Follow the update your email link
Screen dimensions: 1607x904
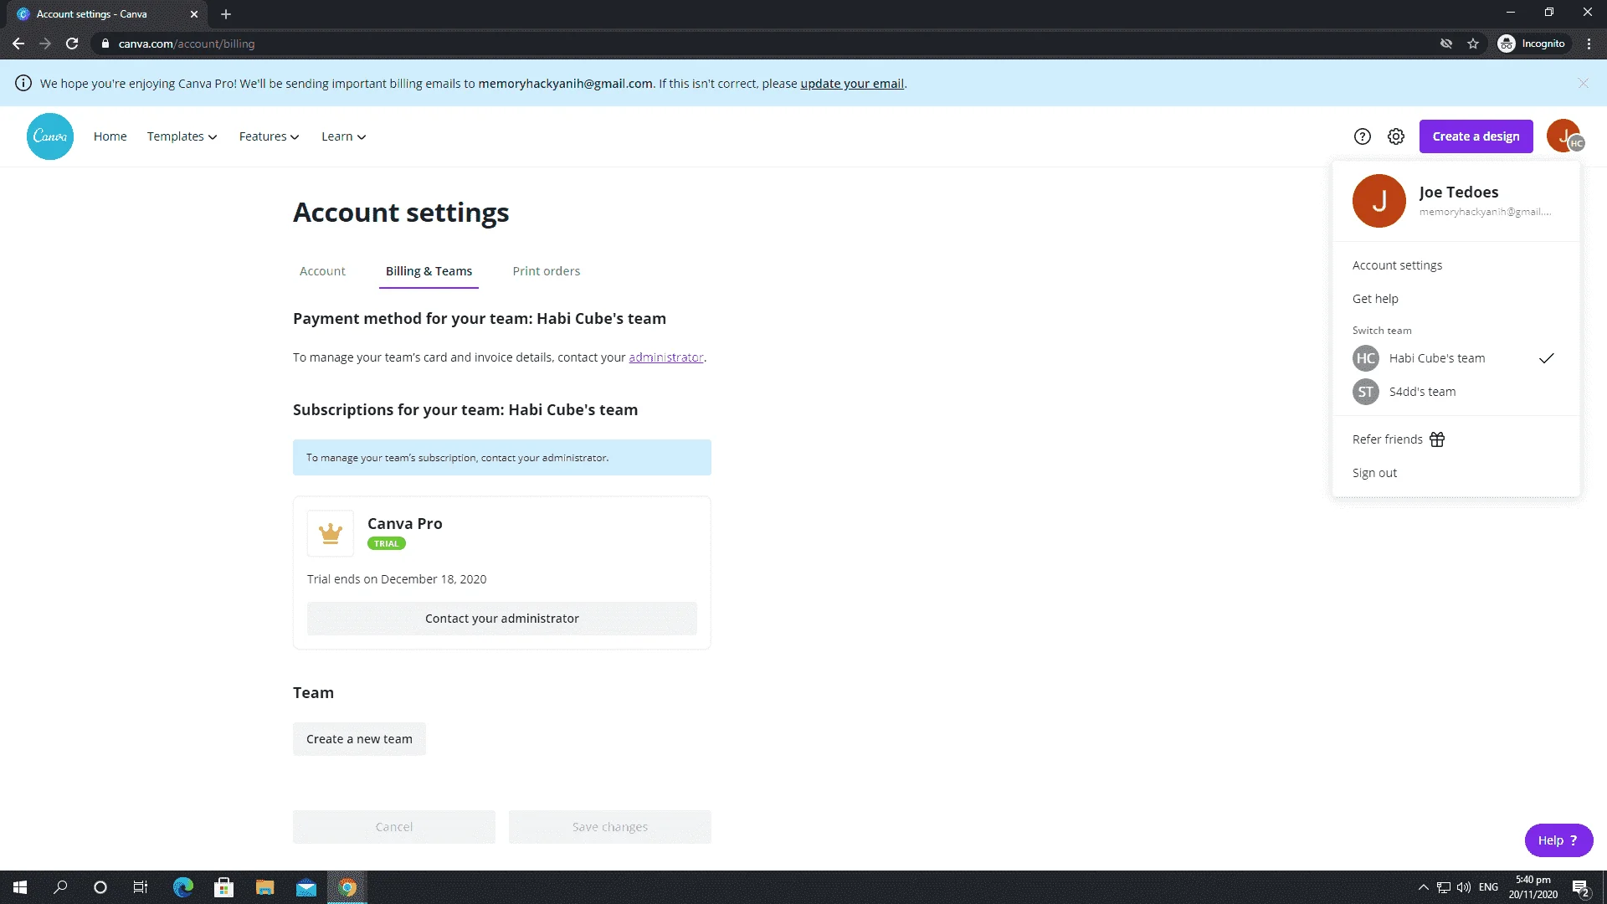pos(852,84)
